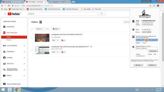Expand Community section chevron
Image resolution: width=164 pixels, height=92 pixels.
(24, 52)
